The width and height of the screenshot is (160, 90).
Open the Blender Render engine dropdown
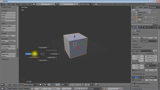(x=86, y=4)
